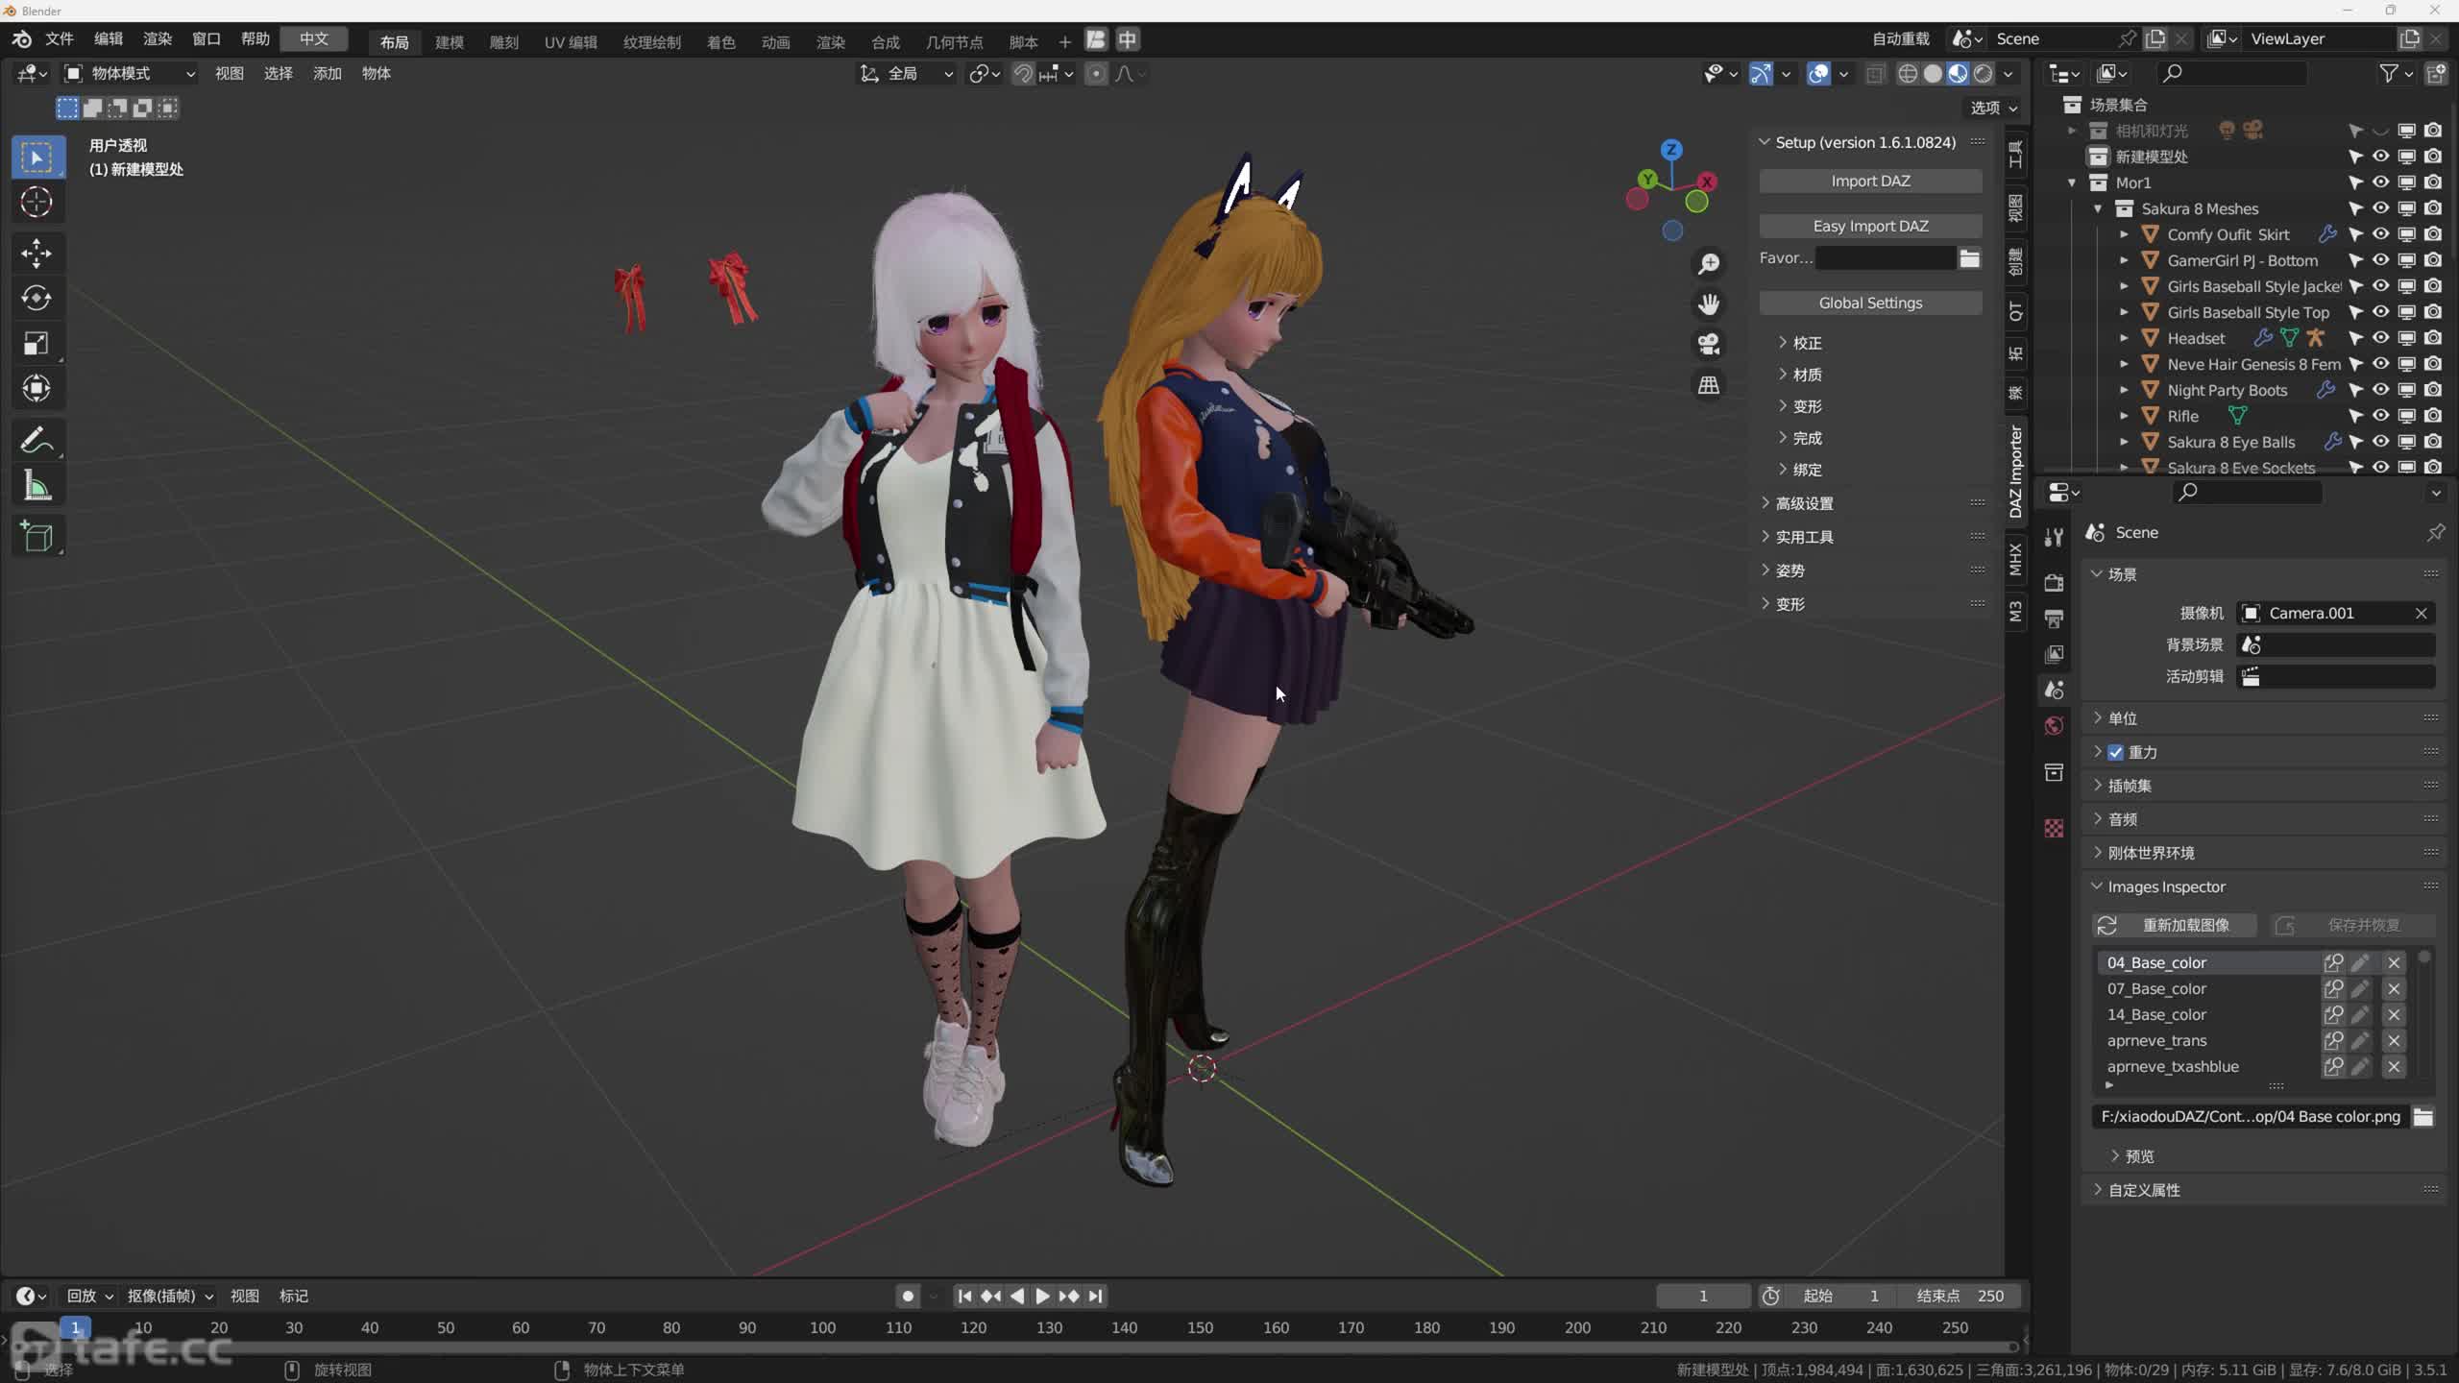Click the 中文 button

[314, 39]
